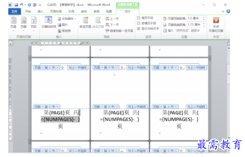The image size is (245, 157).
Task: Open the 文件 tab
Action: 14,11
